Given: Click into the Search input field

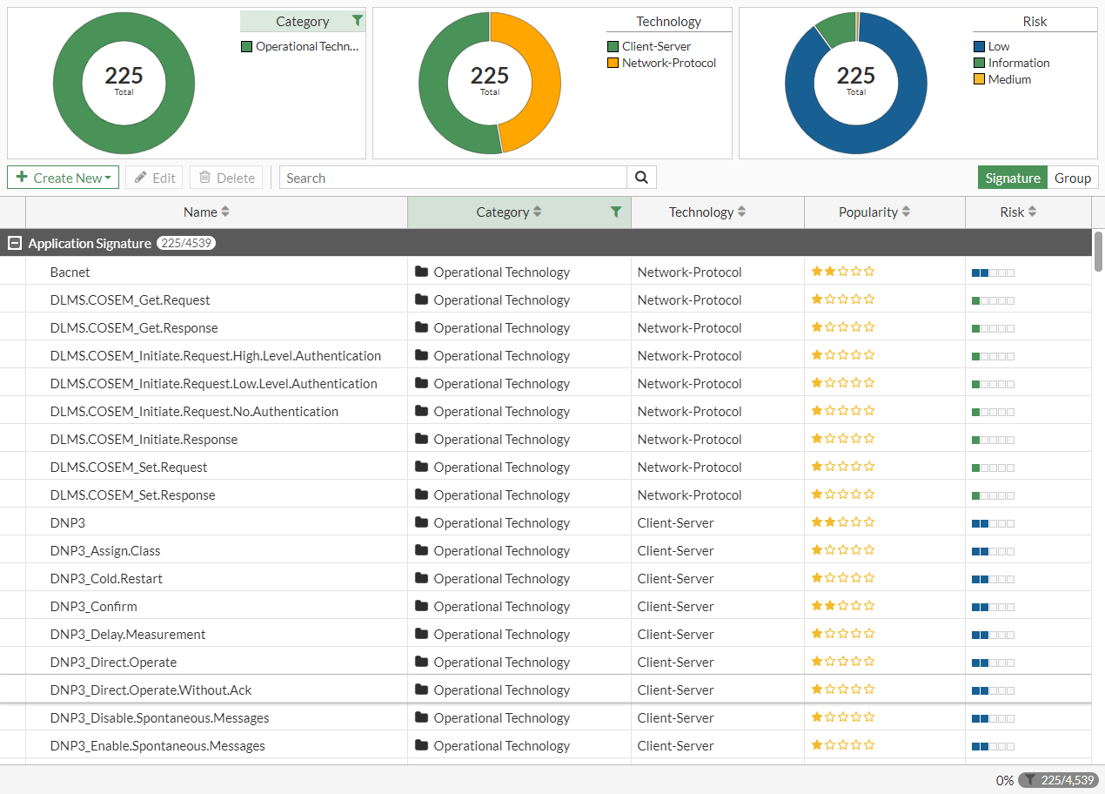Looking at the screenshot, I should tap(452, 178).
